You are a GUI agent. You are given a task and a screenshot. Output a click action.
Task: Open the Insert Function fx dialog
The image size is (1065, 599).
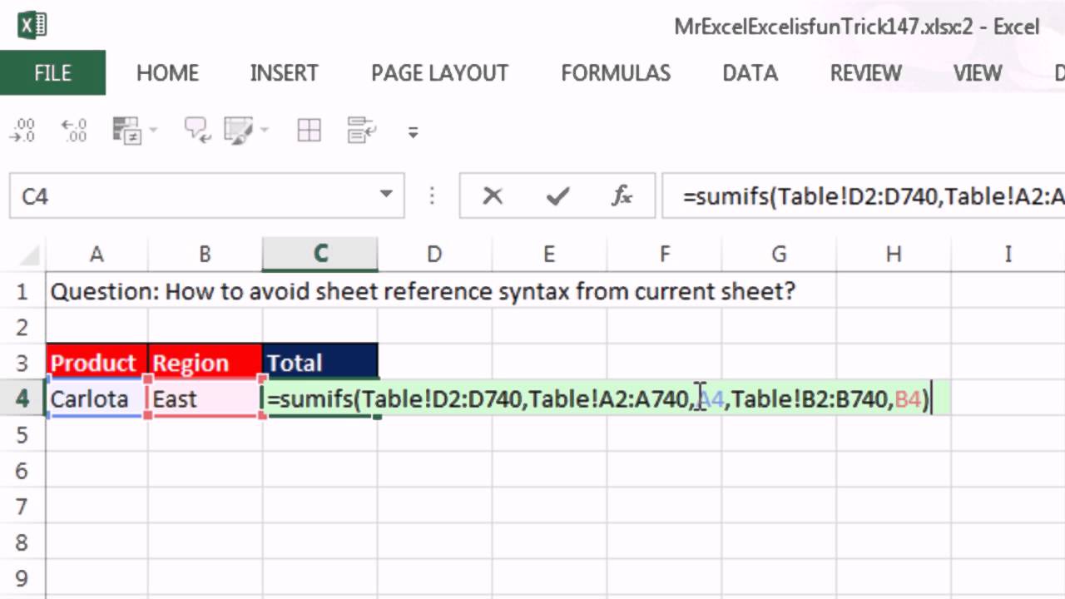point(622,196)
